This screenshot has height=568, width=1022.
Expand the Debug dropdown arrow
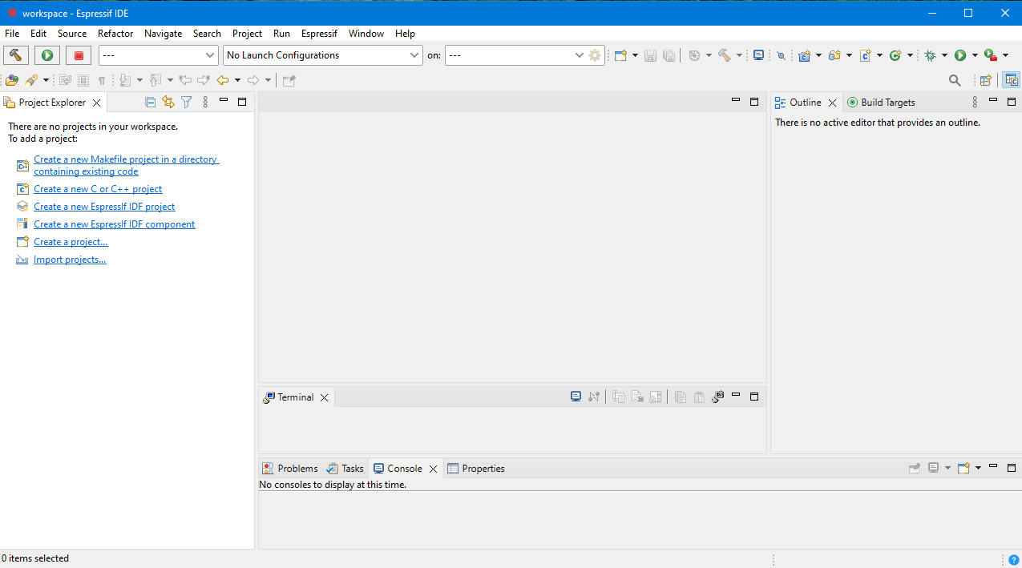click(944, 55)
